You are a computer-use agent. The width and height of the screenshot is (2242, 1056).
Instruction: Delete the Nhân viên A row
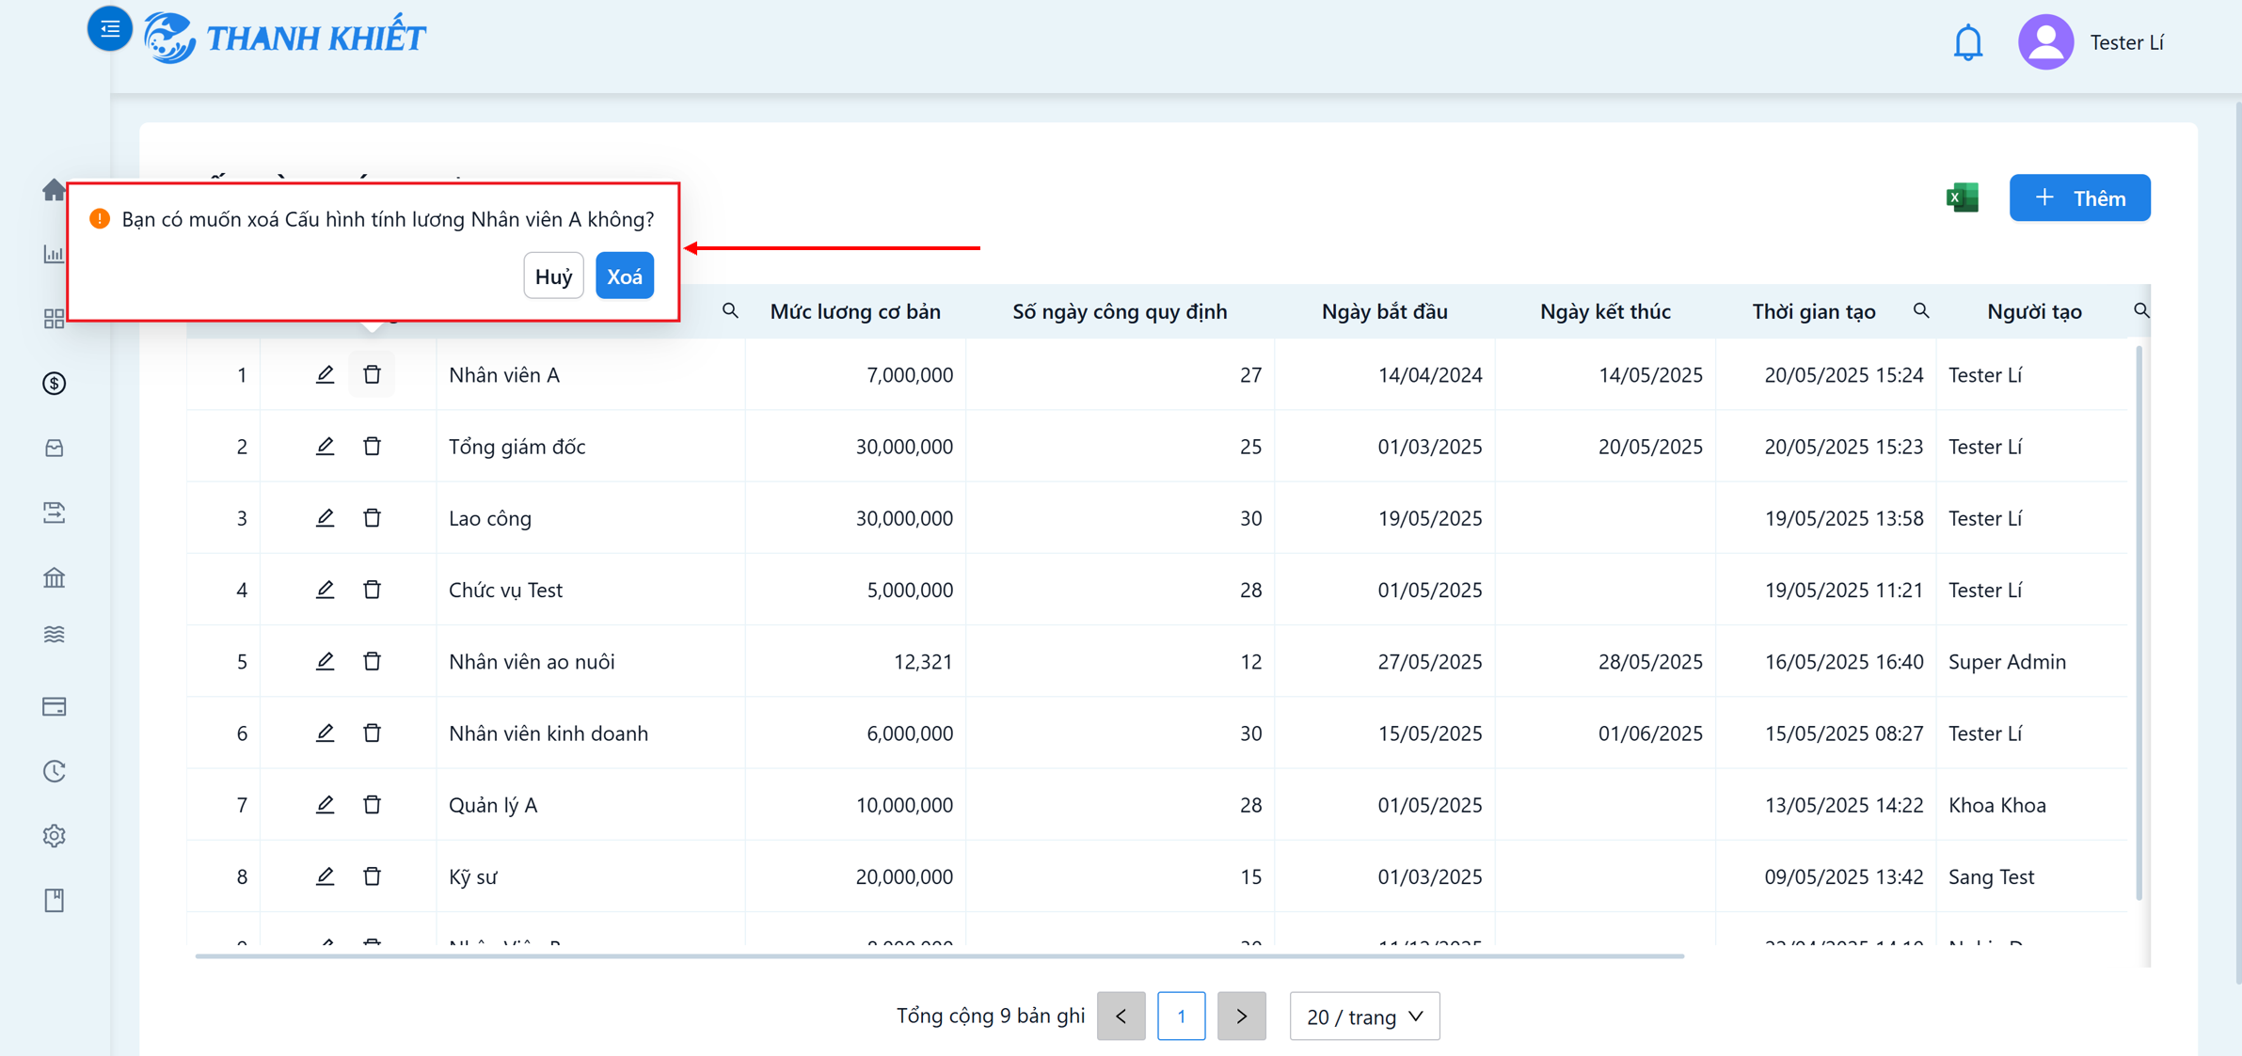point(373,374)
